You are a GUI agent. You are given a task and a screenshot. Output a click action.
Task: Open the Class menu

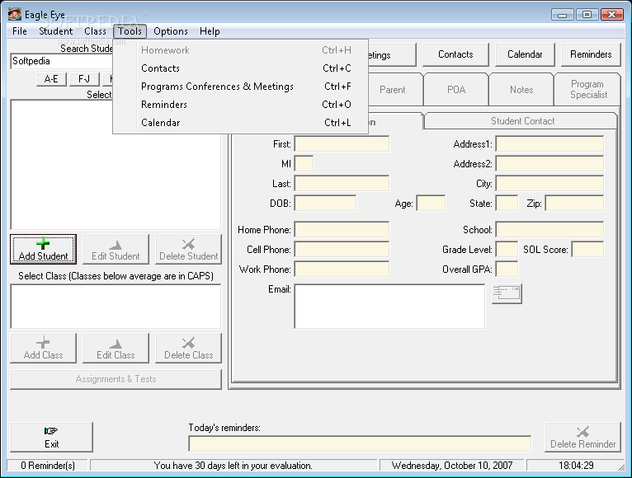(x=95, y=31)
